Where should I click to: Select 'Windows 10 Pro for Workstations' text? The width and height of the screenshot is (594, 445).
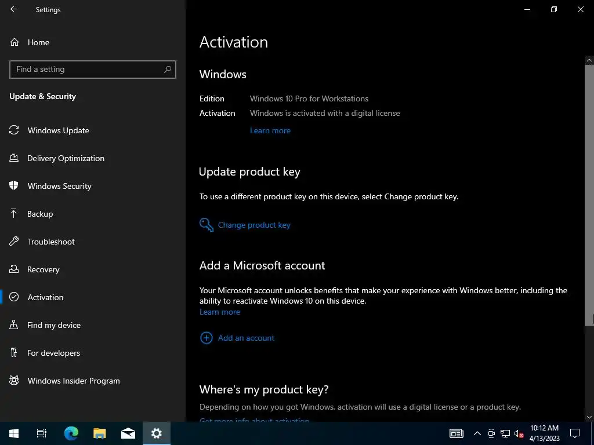309,99
